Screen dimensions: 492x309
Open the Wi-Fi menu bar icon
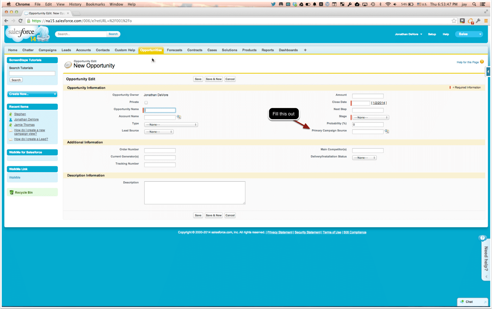coord(388,4)
